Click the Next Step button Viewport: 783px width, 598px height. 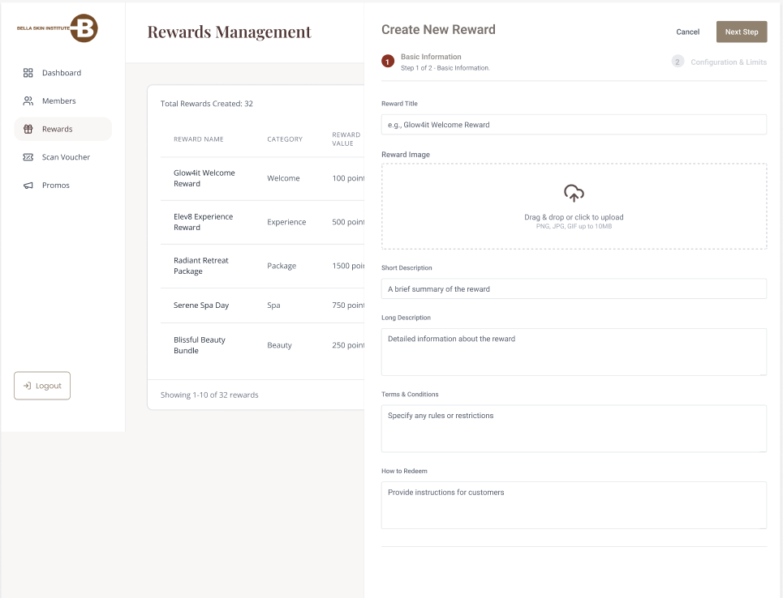click(x=741, y=32)
